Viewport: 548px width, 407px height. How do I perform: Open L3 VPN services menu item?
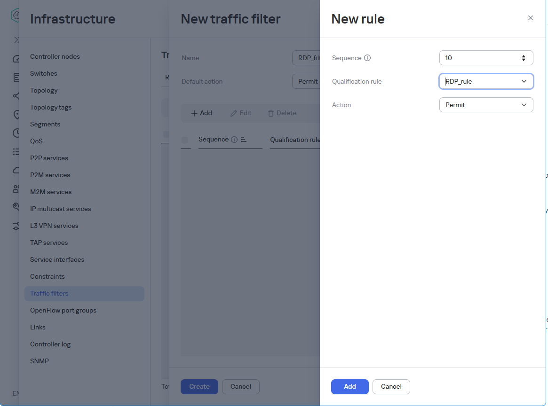coord(54,226)
